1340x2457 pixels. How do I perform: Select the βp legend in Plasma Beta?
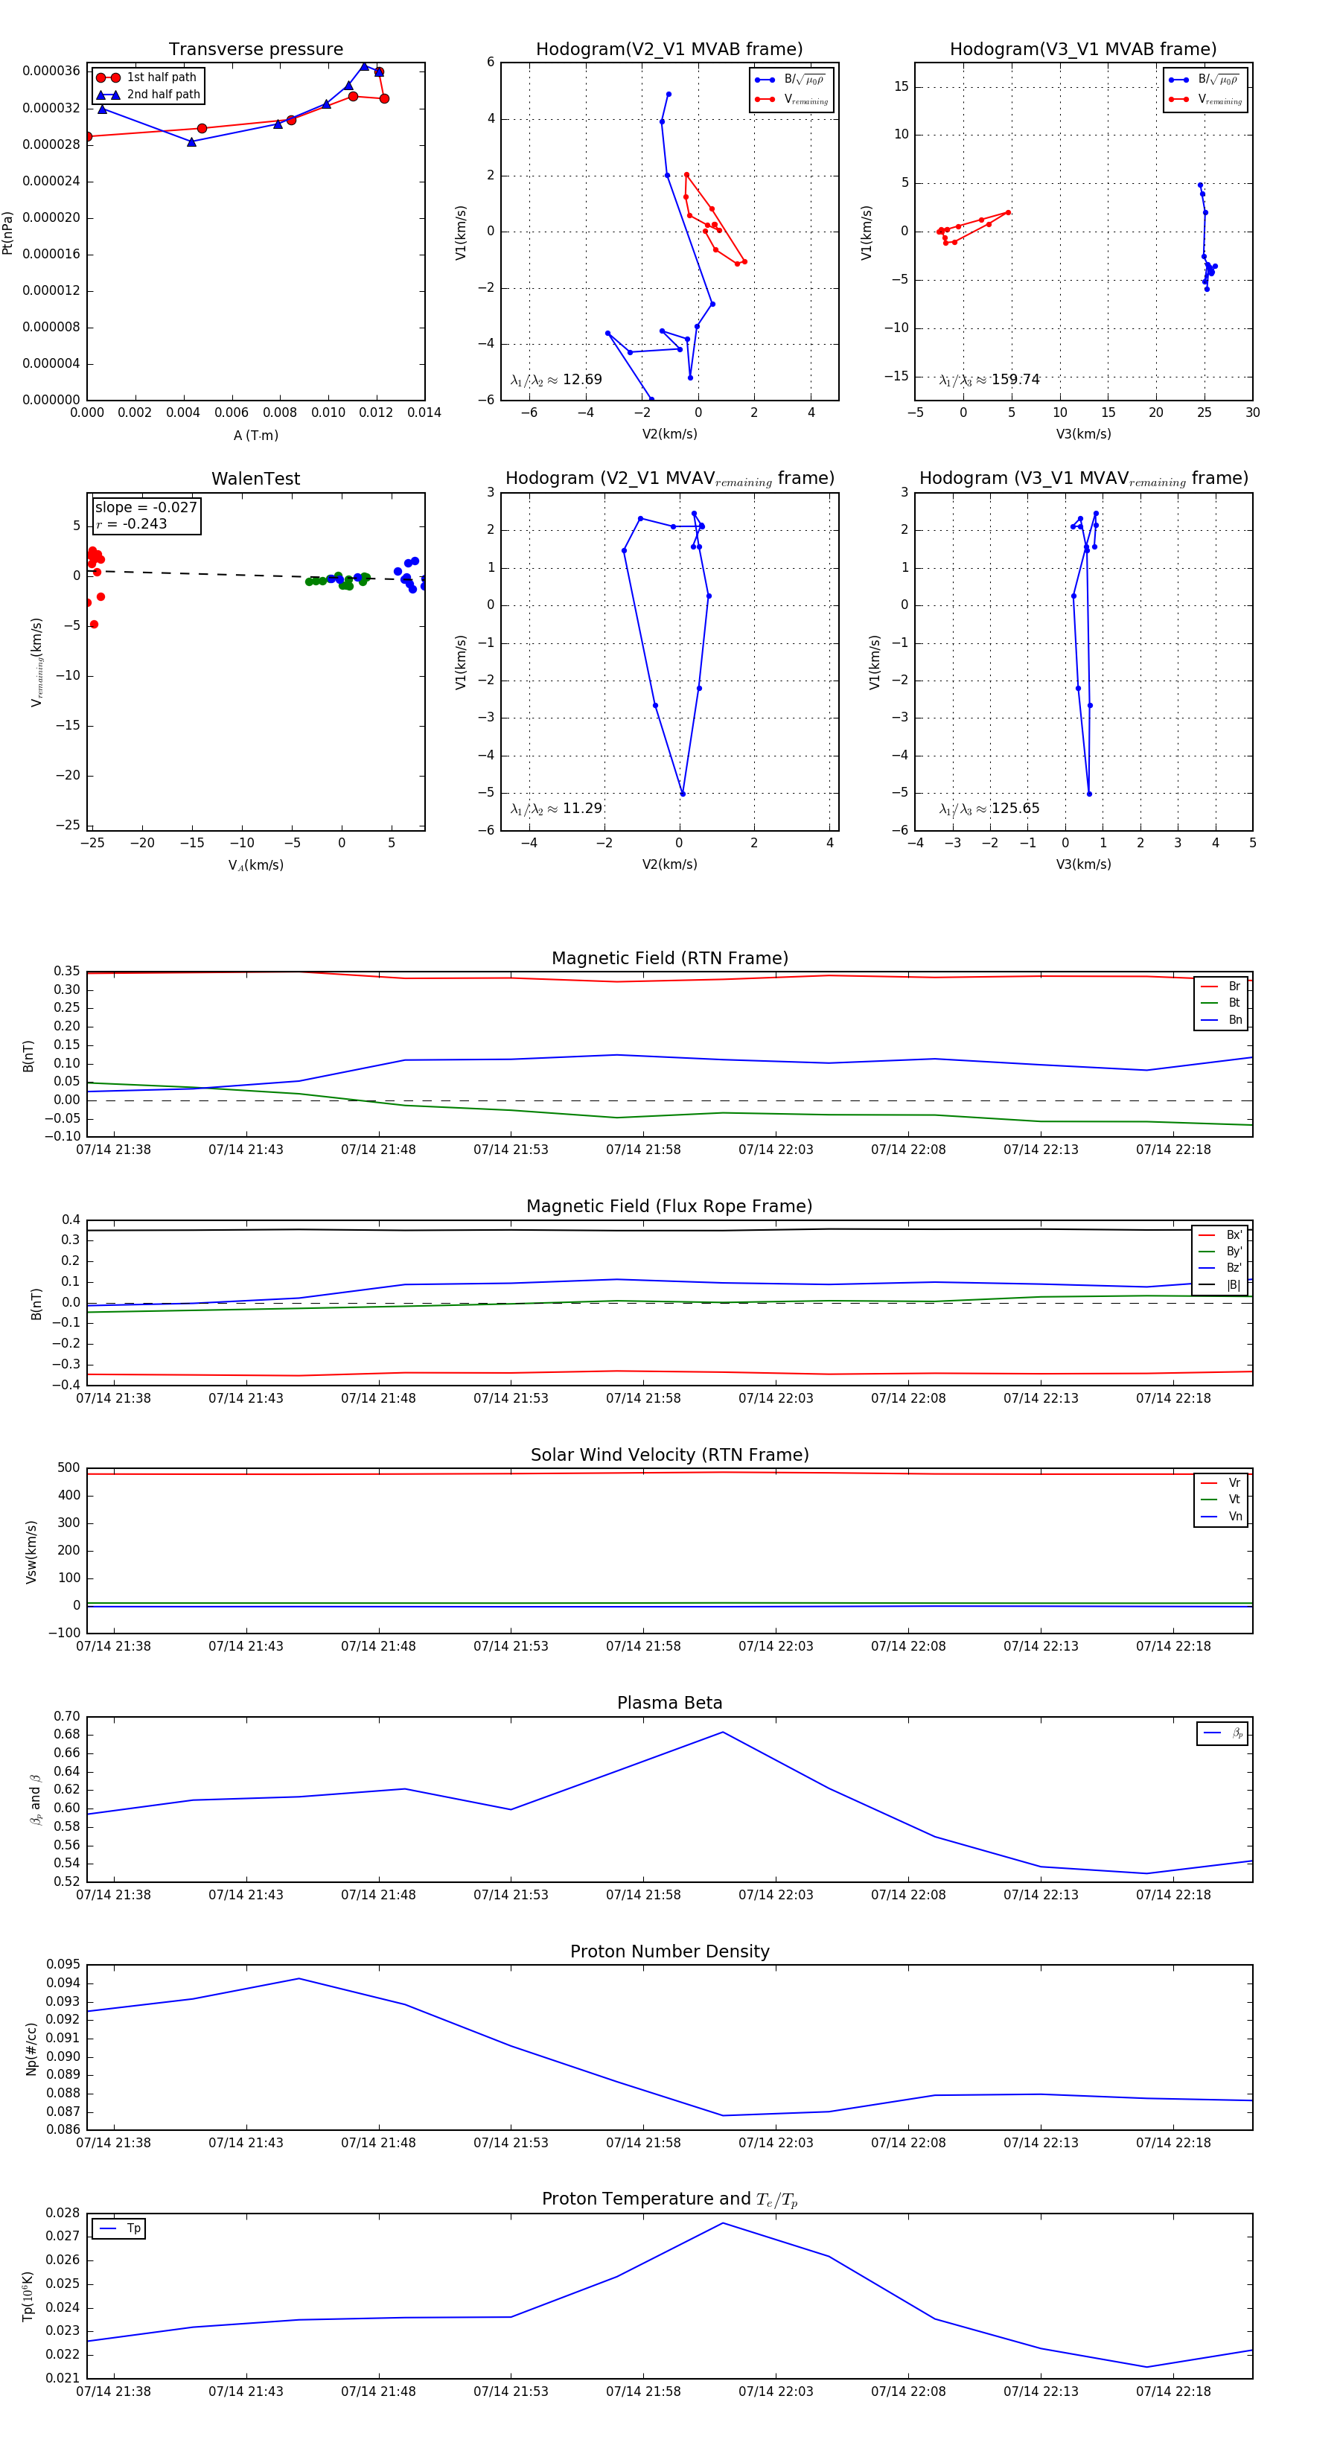pos(1224,1733)
